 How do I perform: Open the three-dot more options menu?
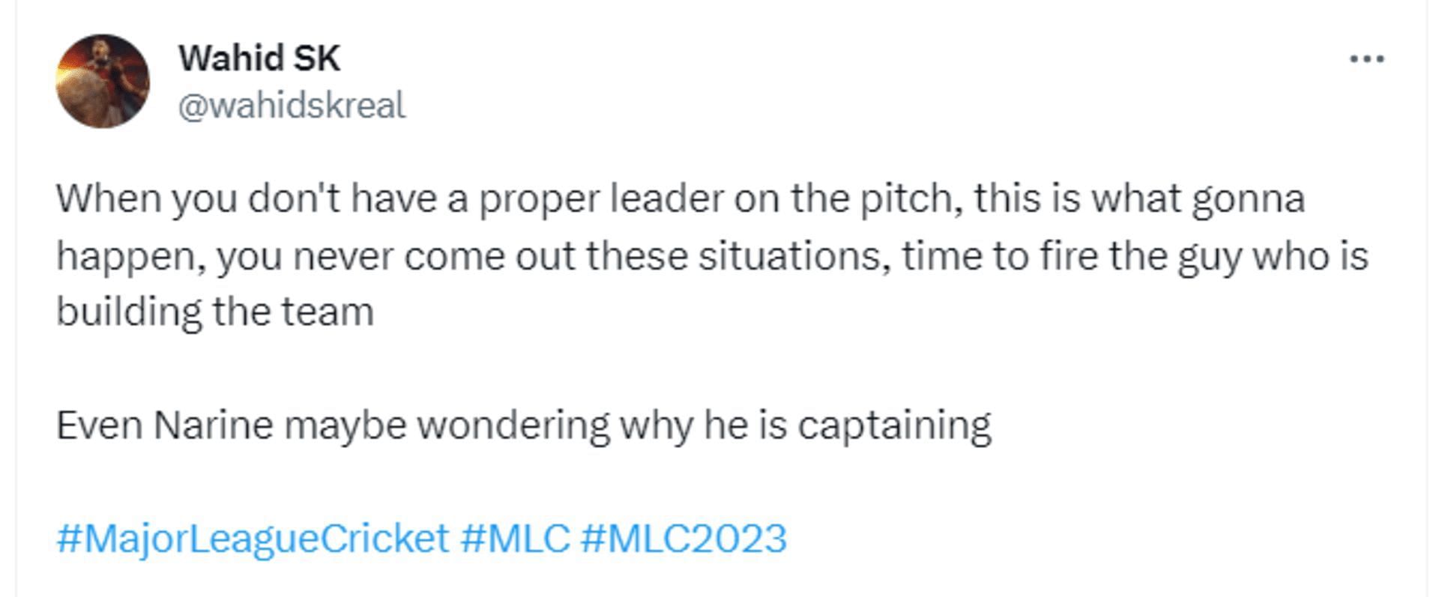pos(1366,58)
